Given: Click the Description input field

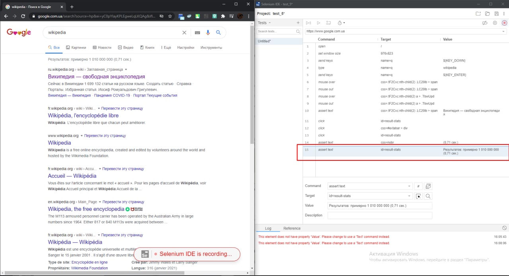Looking at the screenshot, I should pos(380,215).
